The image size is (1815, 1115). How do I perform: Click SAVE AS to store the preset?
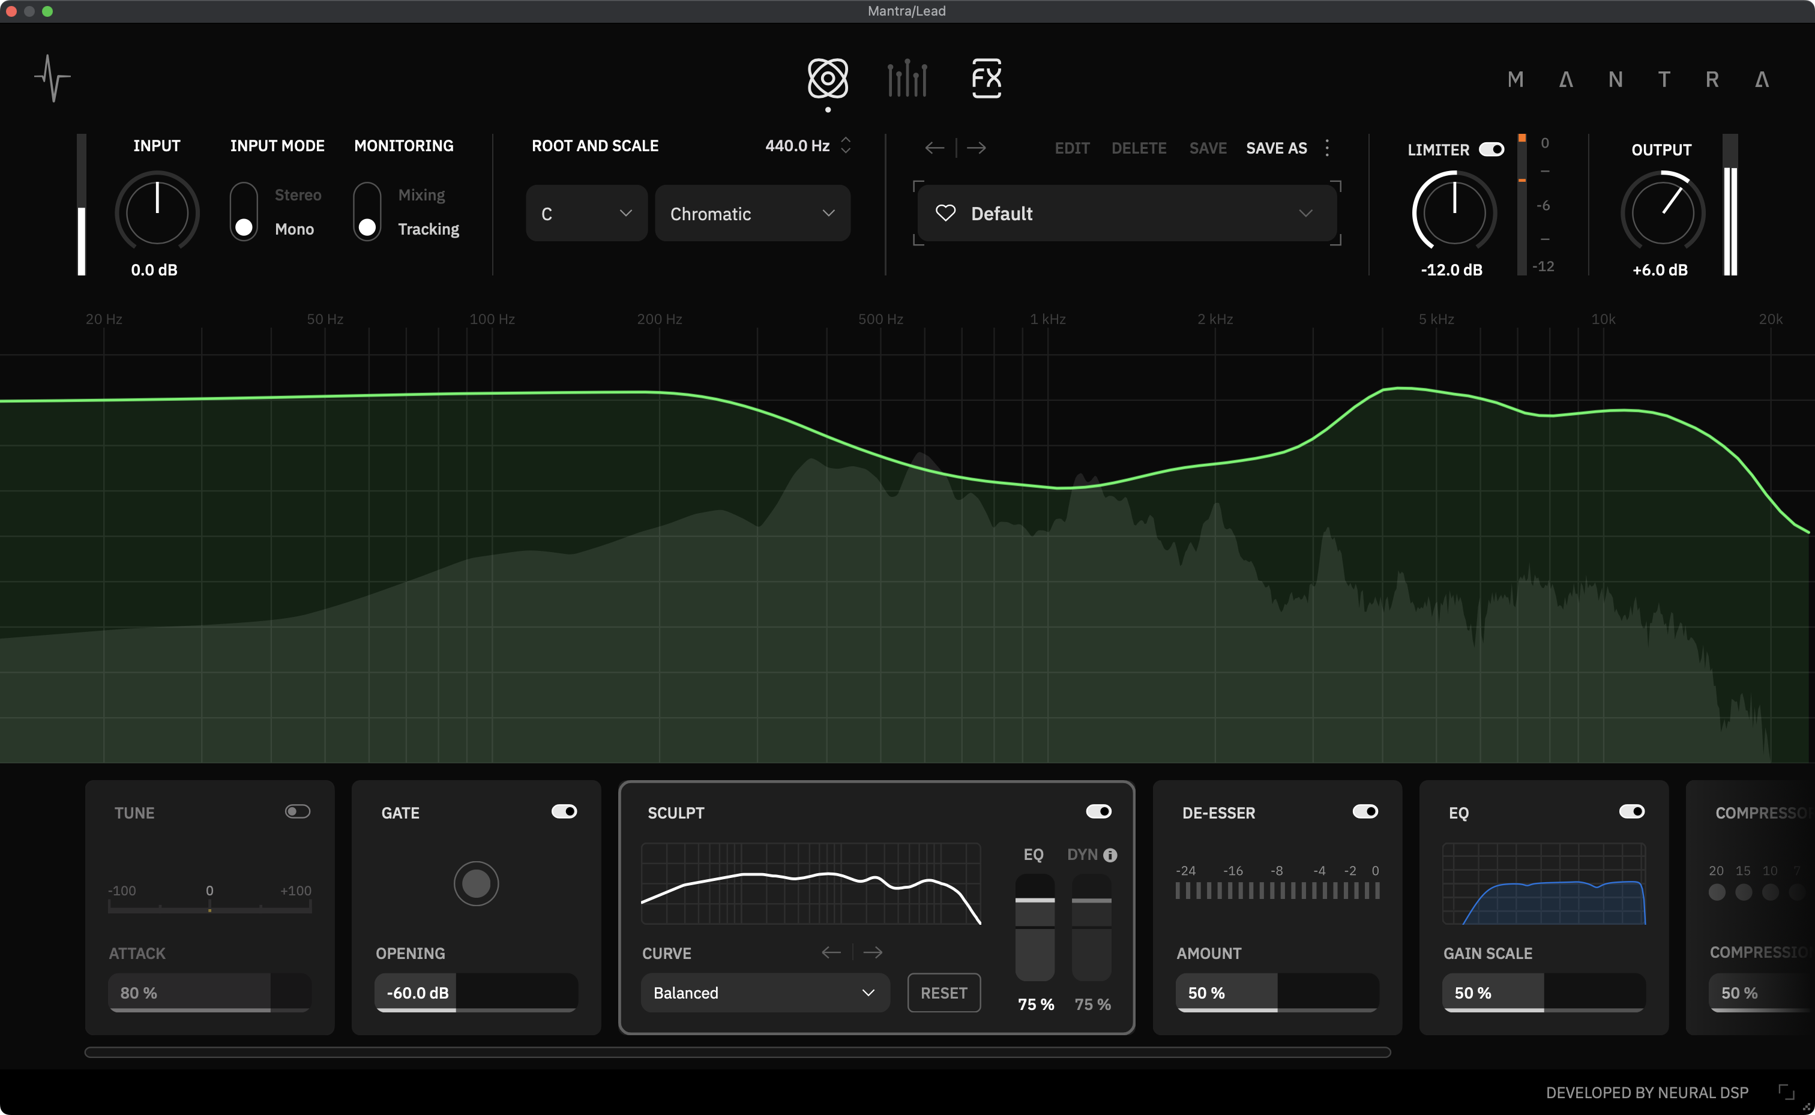click(1276, 148)
